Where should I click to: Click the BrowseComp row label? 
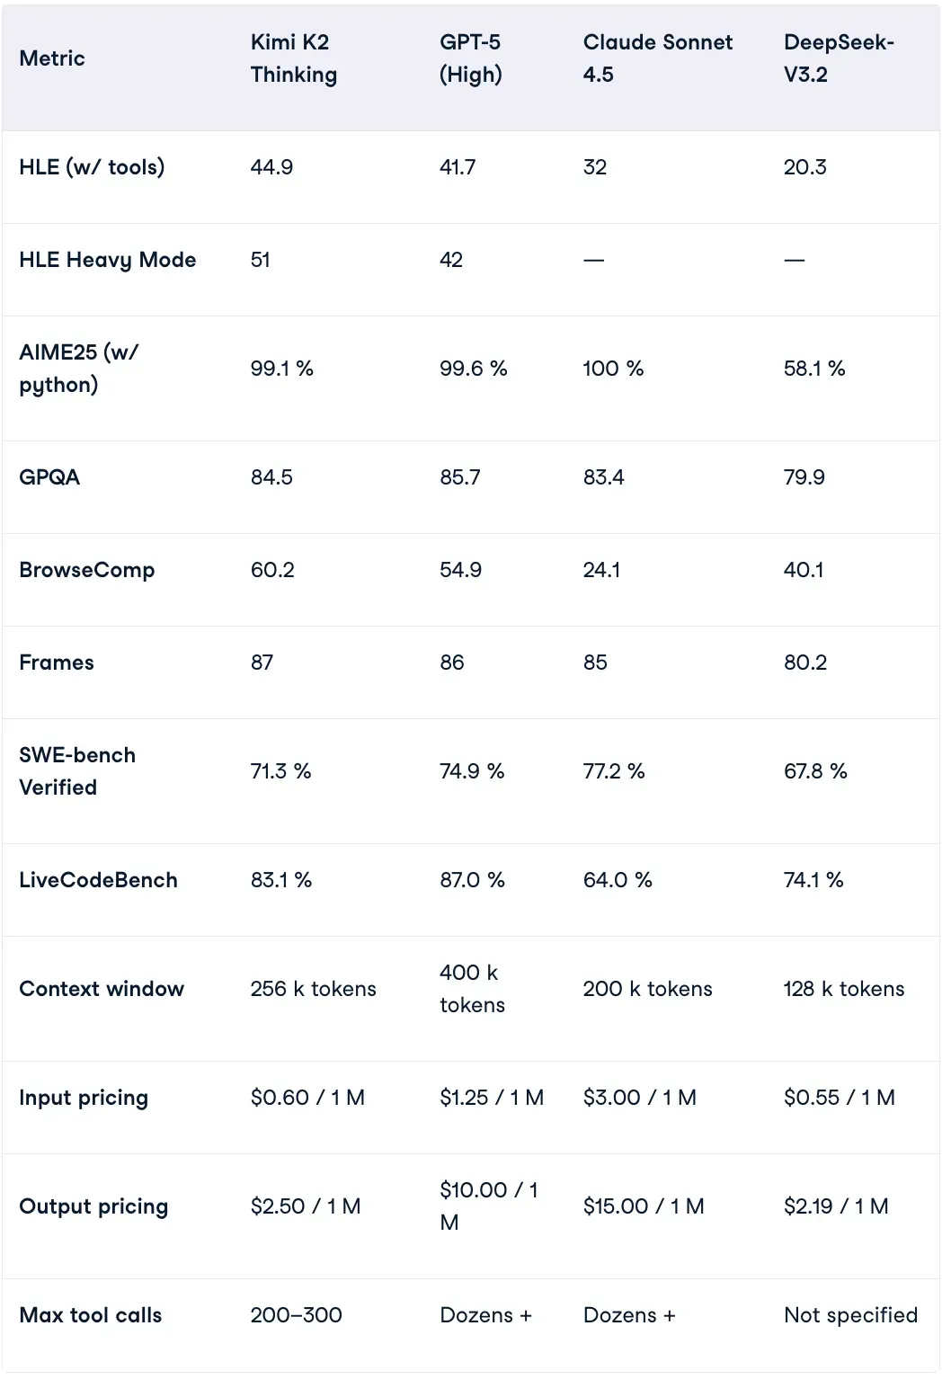point(86,570)
